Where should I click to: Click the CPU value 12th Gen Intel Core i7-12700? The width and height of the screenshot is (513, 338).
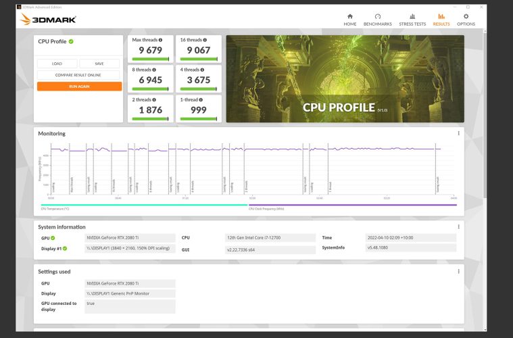270,238
